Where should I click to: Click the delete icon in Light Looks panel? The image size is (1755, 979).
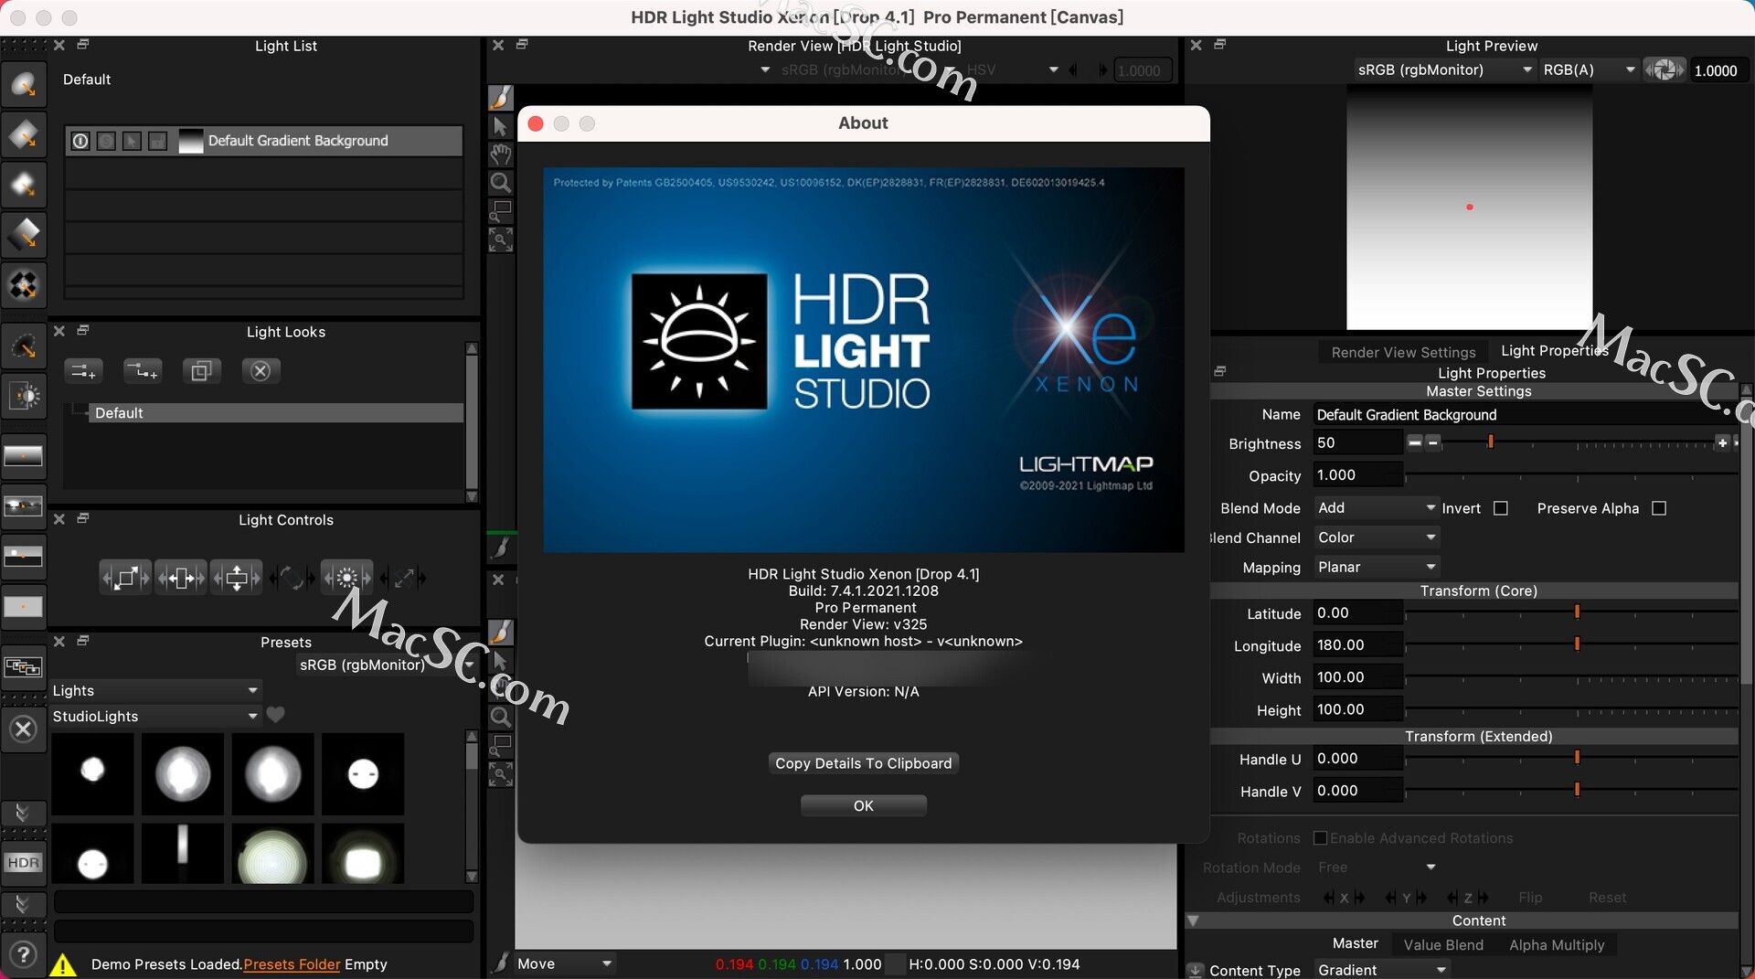point(261,370)
